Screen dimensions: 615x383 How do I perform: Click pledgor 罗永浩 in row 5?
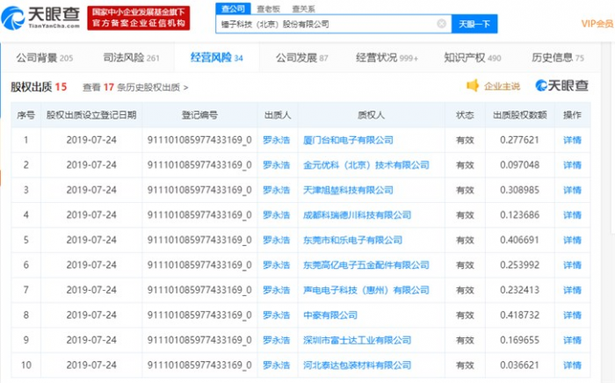[x=276, y=240]
